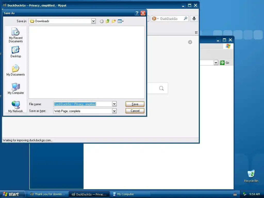
Task: Click the help question mark in Save As
Action: pyautogui.click(x=137, y=13)
